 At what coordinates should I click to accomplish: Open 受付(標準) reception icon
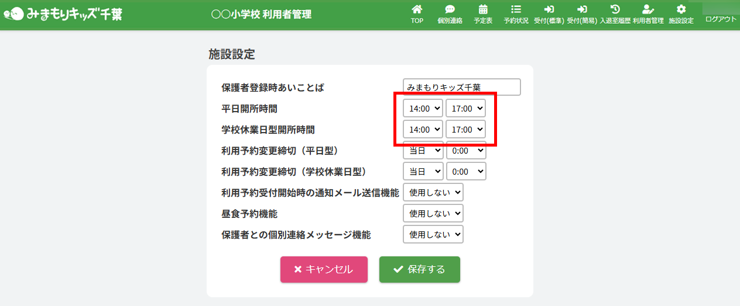click(x=549, y=10)
